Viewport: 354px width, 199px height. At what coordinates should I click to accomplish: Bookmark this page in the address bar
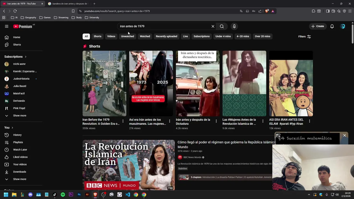(73, 11)
